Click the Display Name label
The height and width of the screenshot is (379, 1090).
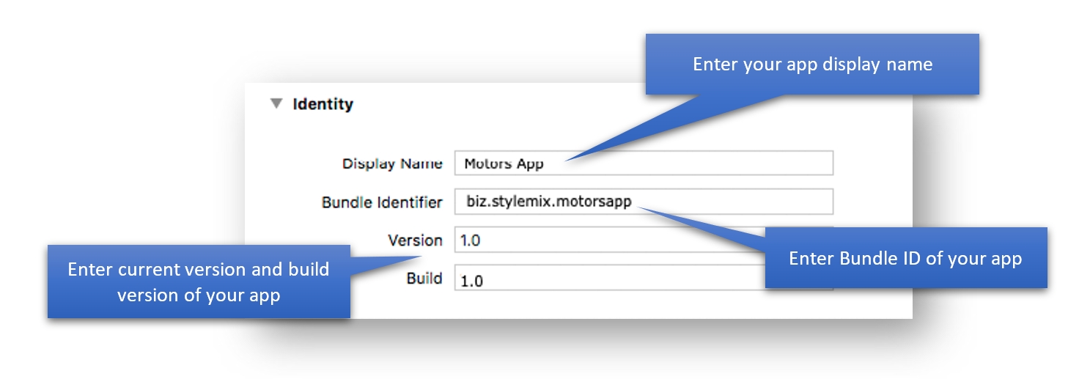click(392, 163)
